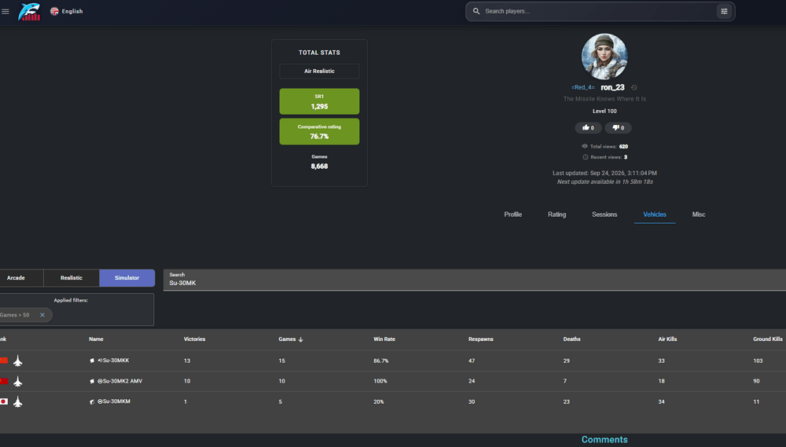
Task: Click the Comparative rating 76.7% card
Action: coord(319,131)
